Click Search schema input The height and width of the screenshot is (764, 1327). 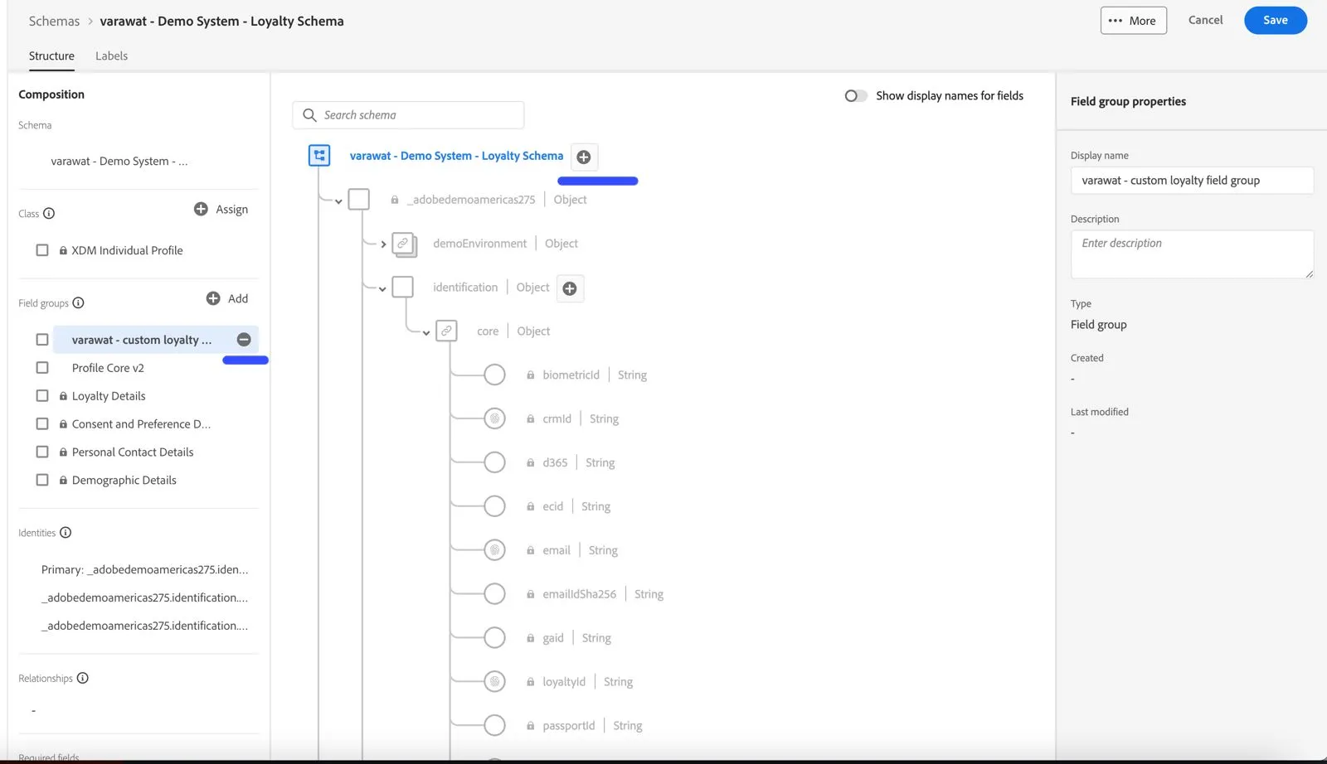click(408, 115)
